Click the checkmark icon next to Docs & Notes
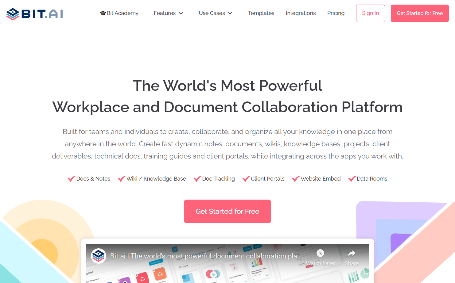This screenshot has width=455, height=283. pyautogui.click(x=72, y=179)
